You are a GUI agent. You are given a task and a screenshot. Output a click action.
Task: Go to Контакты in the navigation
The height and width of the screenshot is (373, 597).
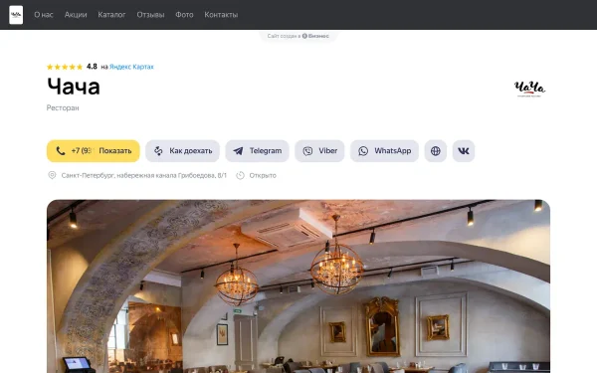tap(221, 15)
